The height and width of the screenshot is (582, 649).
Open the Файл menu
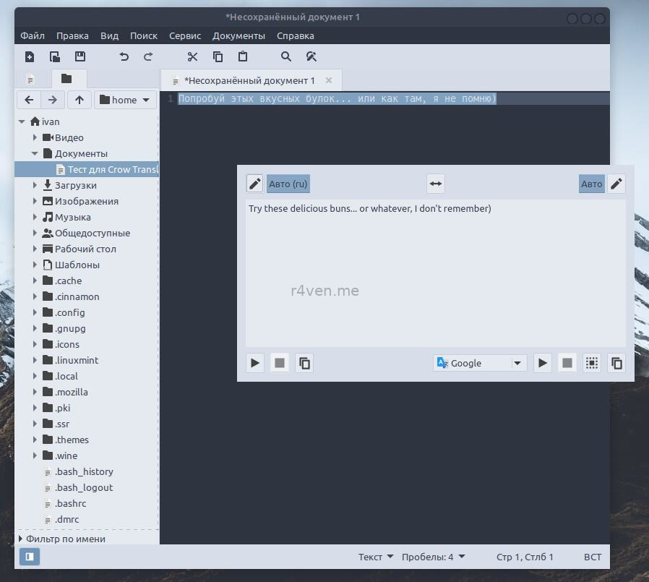pos(33,35)
